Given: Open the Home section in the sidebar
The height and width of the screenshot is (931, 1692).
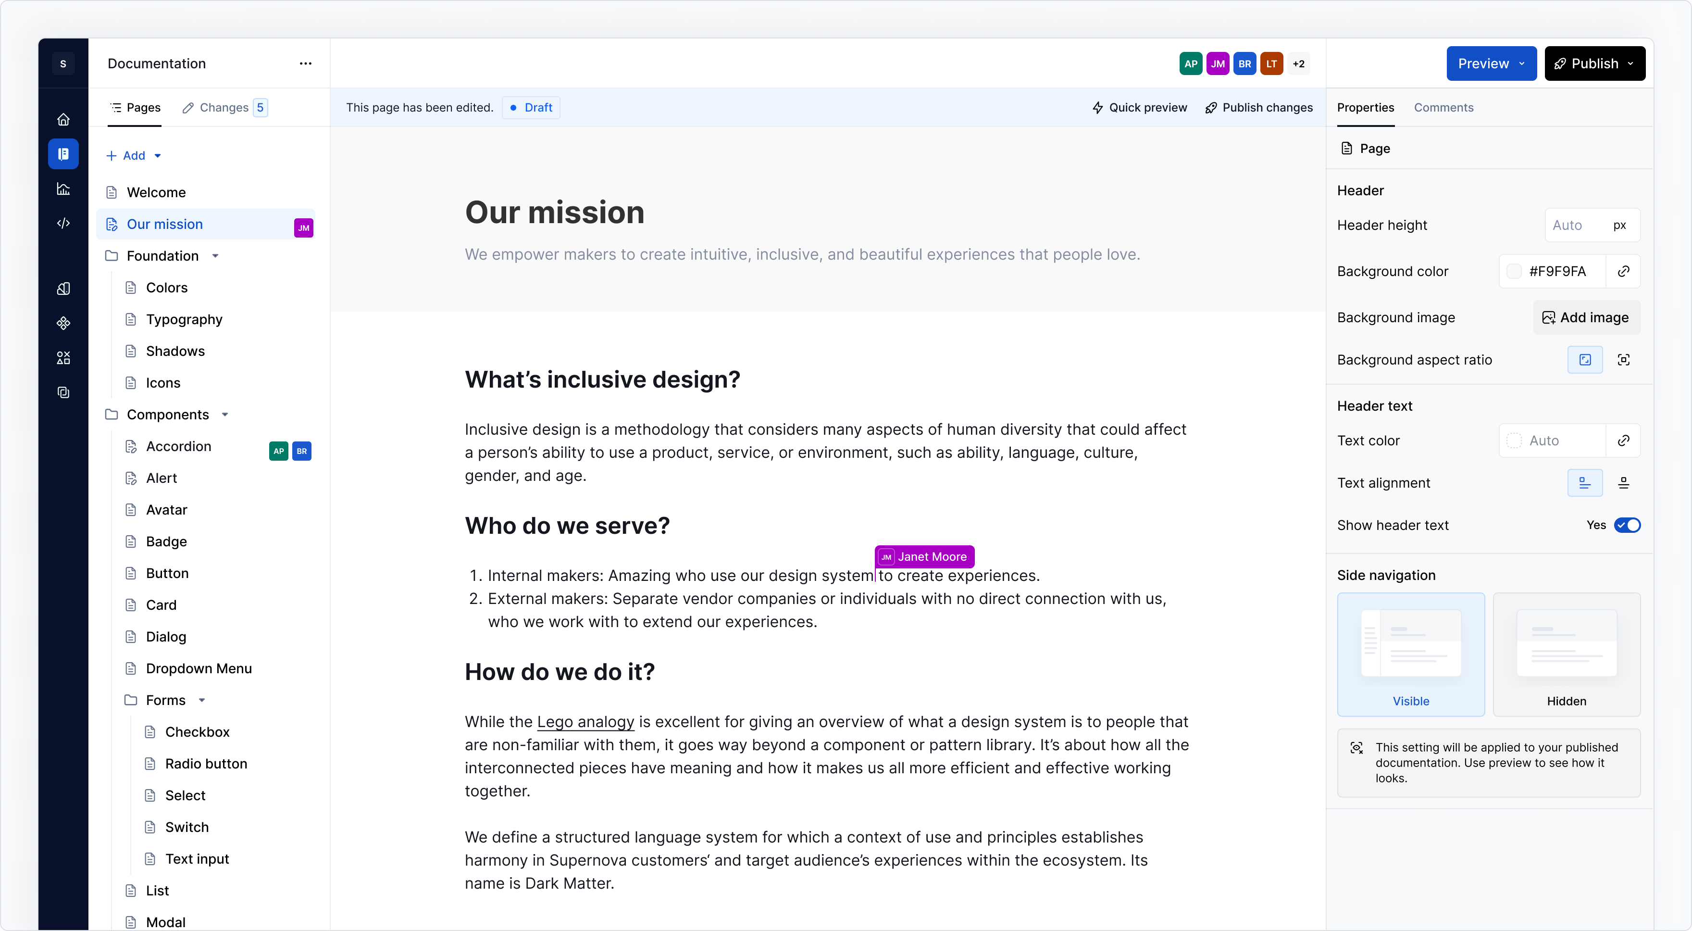Looking at the screenshot, I should [63, 119].
